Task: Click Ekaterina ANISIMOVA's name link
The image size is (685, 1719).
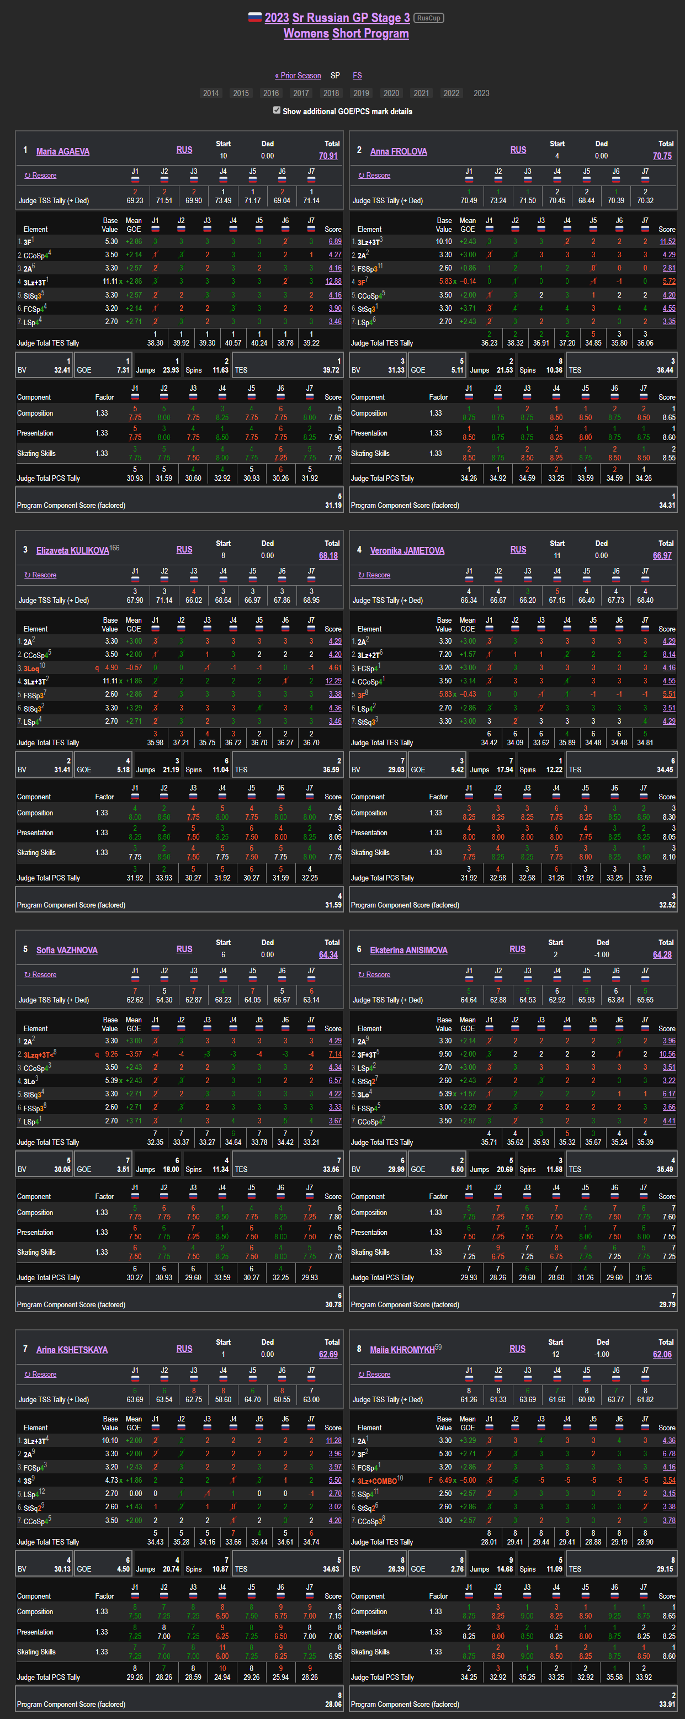Action: click(408, 950)
